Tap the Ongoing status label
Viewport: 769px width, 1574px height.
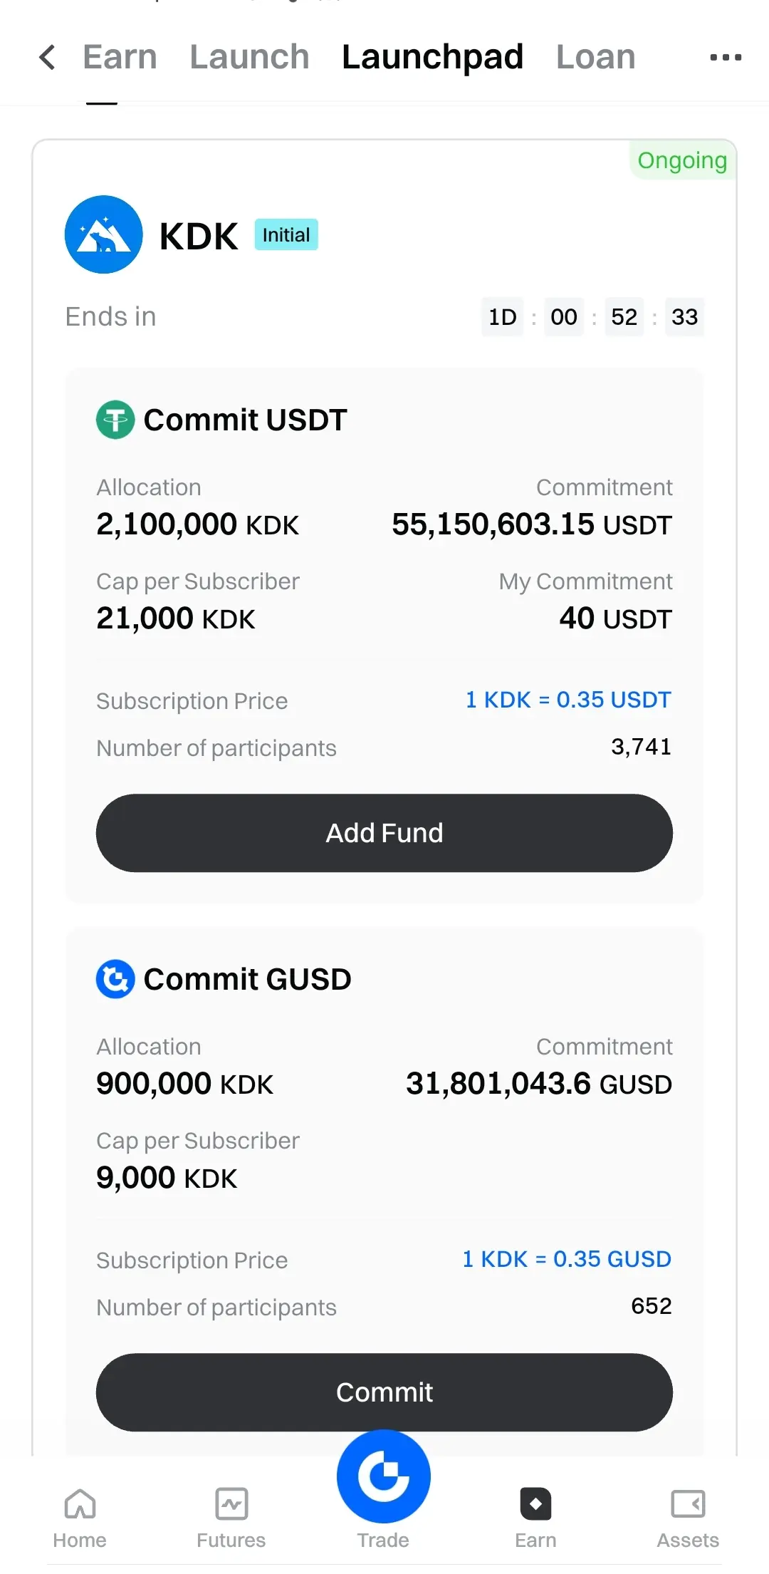pos(682,161)
